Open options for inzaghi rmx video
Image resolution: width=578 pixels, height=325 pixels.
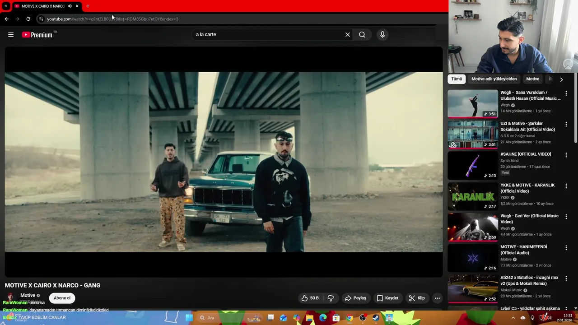point(566,279)
